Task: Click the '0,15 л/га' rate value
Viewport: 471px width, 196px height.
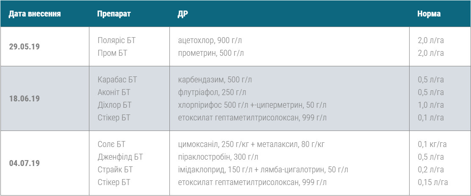Action: pyautogui.click(x=433, y=182)
